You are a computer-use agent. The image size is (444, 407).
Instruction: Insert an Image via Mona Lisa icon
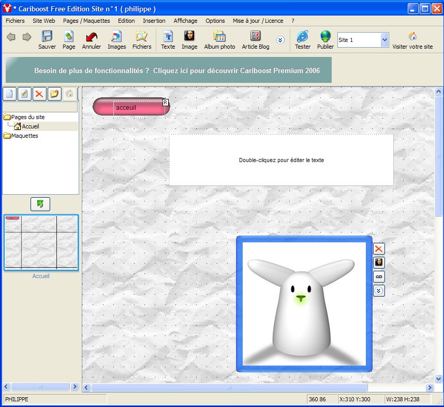(189, 40)
